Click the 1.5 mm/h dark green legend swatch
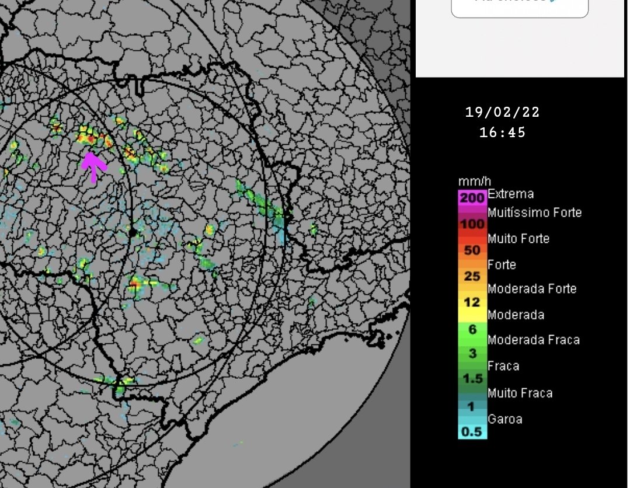 472,378
